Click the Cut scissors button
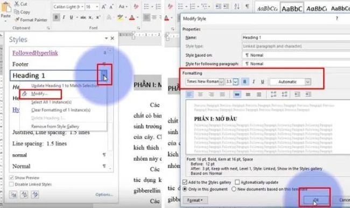The height and width of the screenshot is (208, 350). coord(20,4)
